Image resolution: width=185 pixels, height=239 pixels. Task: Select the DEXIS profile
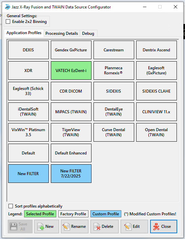click(28, 50)
